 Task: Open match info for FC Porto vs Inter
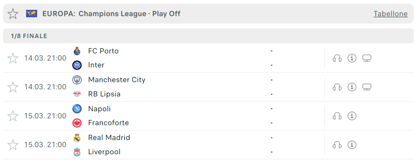(x=352, y=58)
